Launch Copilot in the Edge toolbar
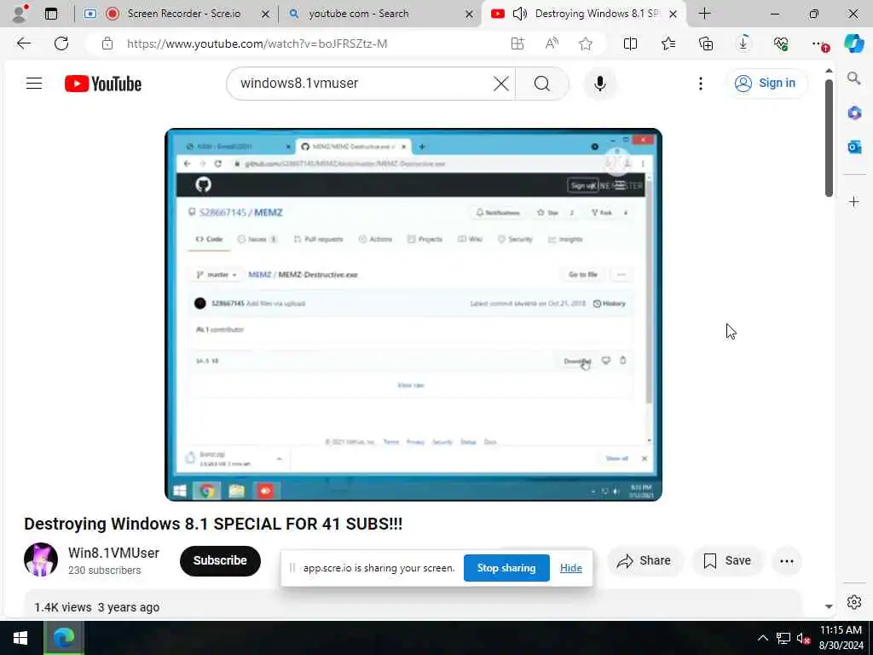Image resolution: width=873 pixels, height=655 pixels. (854, 43)
